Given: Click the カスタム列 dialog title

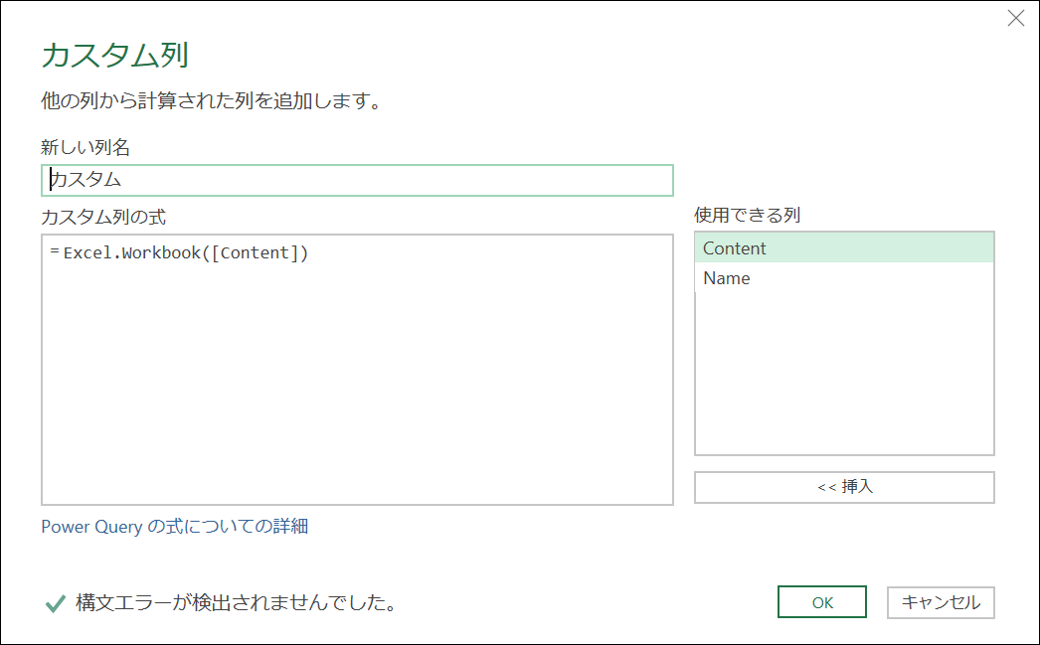Looking at the screenshot, I should tap(115, 55).
